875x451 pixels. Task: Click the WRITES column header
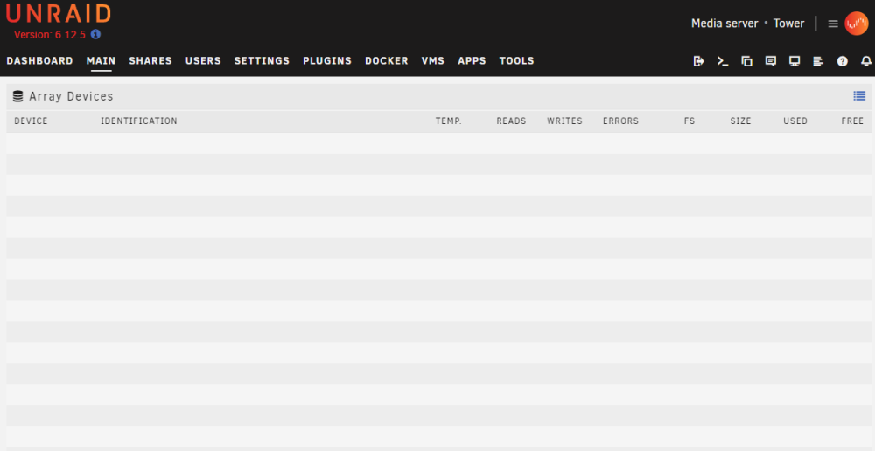tap(564, 121)
